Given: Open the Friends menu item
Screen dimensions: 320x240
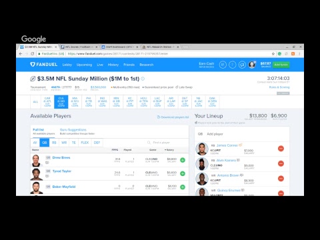Looking at the screenshot, I should 129,65.
